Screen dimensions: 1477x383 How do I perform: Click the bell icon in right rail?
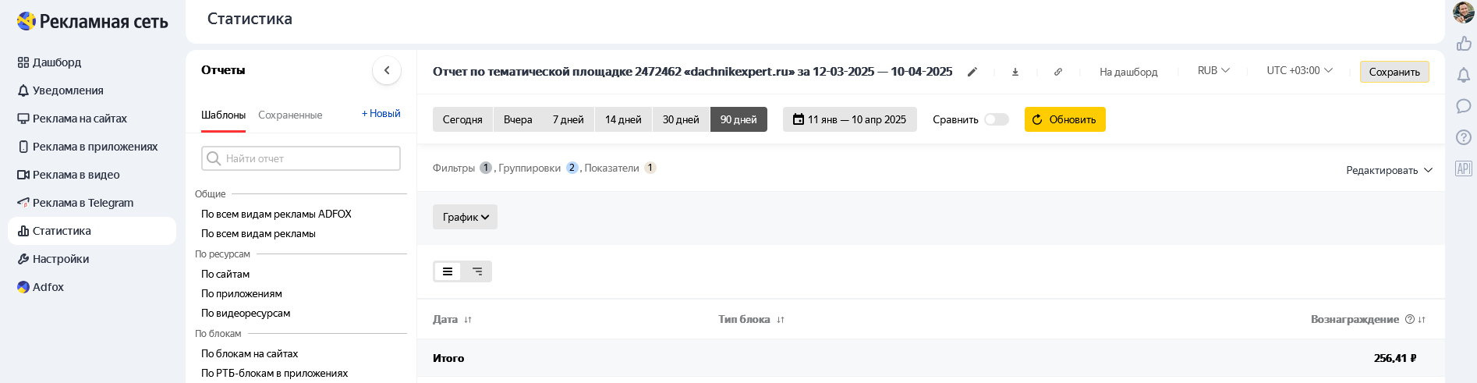(x=1464, y=75)
